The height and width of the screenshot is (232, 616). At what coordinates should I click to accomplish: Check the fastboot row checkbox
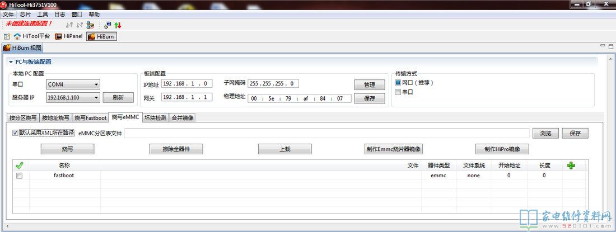click(x=20, y=176)
